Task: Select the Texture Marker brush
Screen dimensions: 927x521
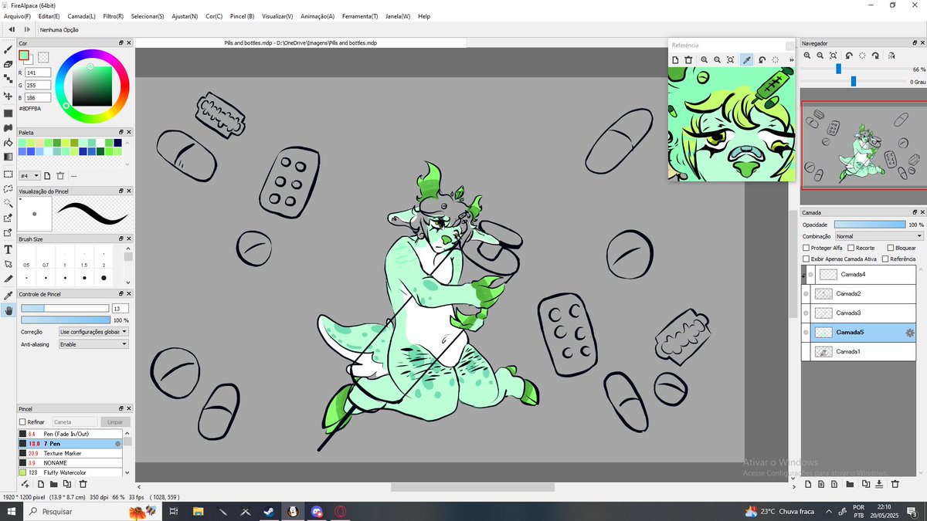Action: (70, 453)
